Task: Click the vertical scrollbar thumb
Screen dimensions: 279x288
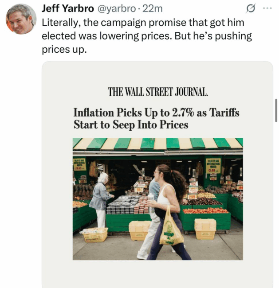Action: click(276, 110)
